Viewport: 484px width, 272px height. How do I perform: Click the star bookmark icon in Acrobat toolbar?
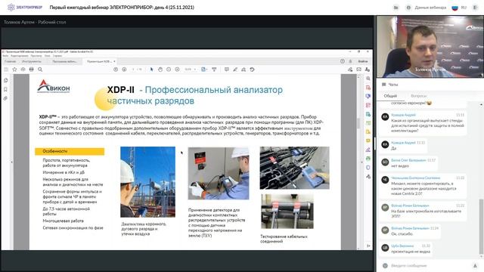pos(14,70)
